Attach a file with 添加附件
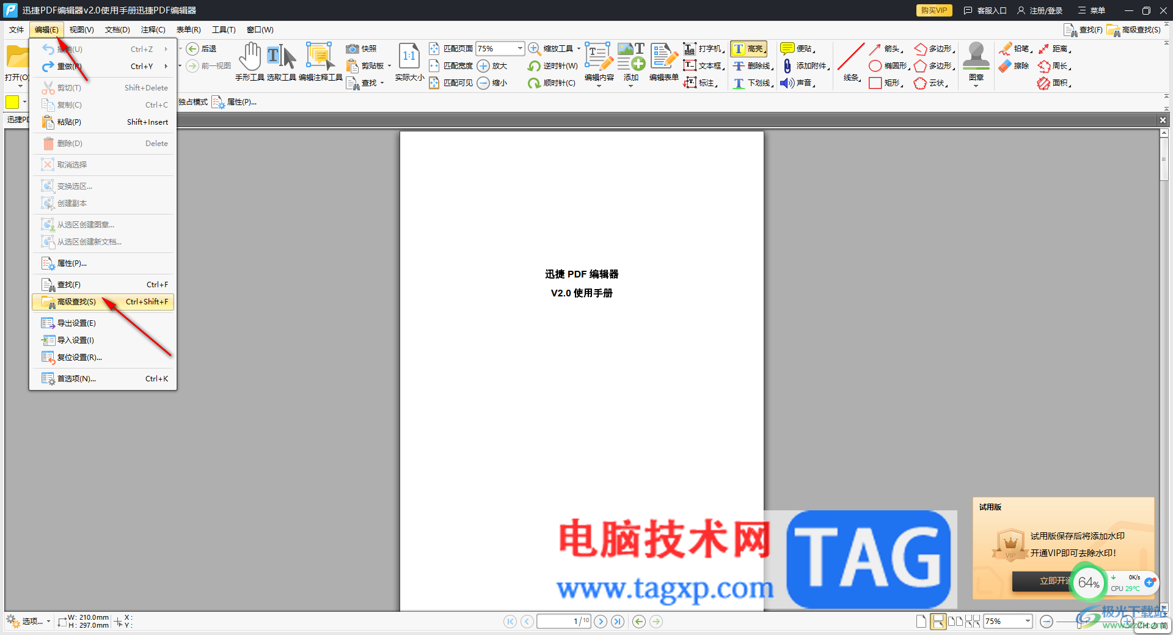 point(805,66)
